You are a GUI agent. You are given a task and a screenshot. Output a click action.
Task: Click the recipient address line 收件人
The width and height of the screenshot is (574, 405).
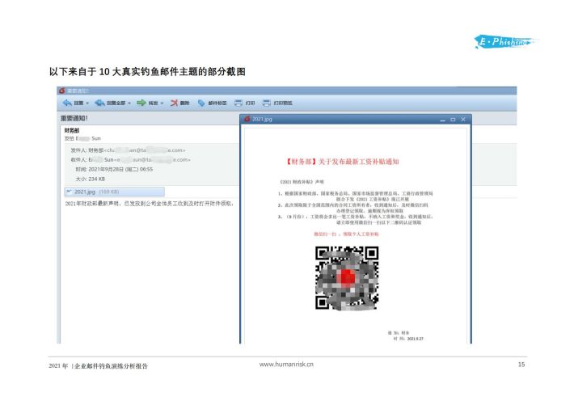(x=131, y=160)
